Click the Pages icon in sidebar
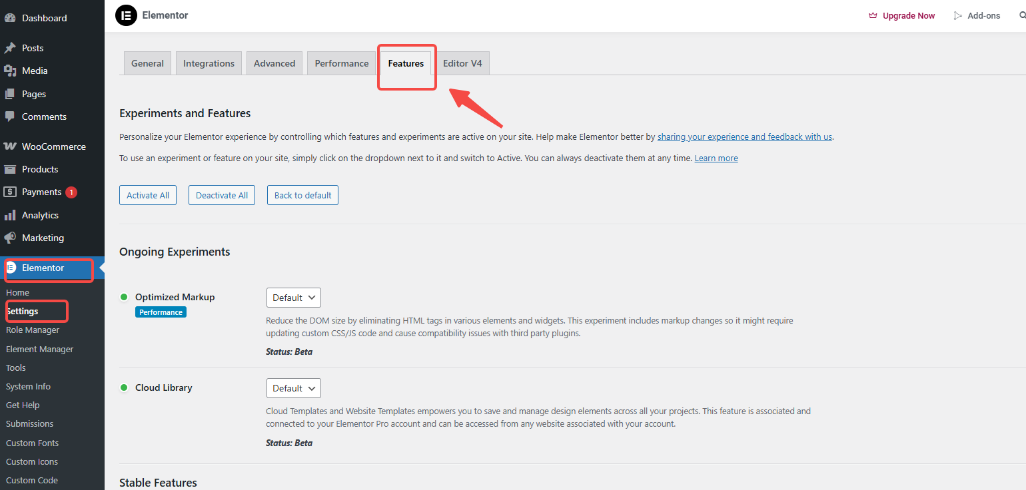 10,94
